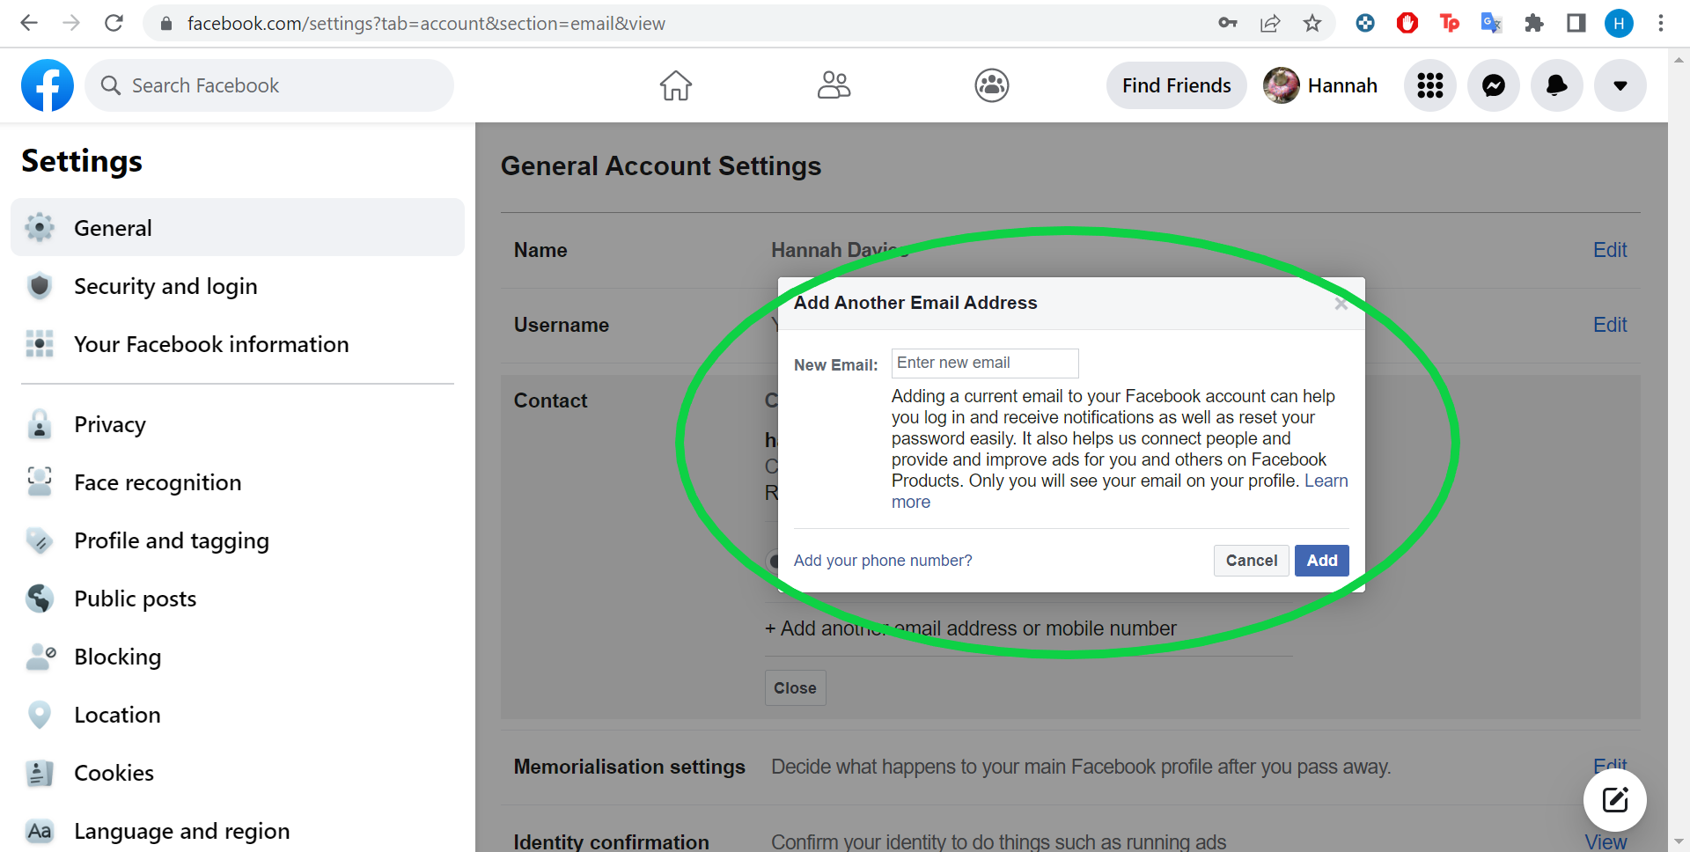
Task: Click the Chrome profile H avatar
Action: 1619,23
